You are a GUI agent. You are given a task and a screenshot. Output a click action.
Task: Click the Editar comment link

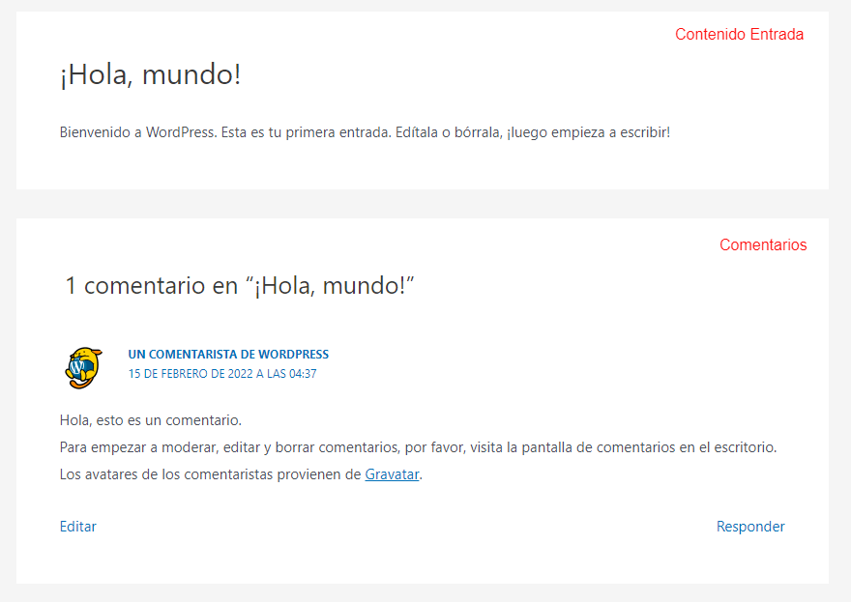(77, 527)
